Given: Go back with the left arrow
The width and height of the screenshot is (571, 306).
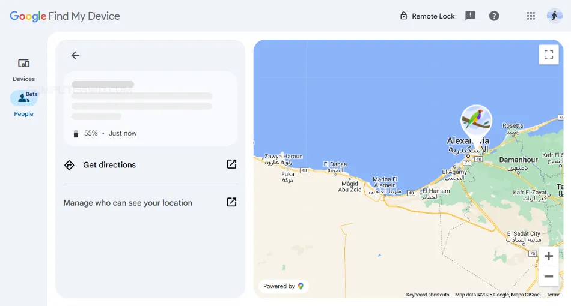Looking at the screenshot, I should 75,55.
